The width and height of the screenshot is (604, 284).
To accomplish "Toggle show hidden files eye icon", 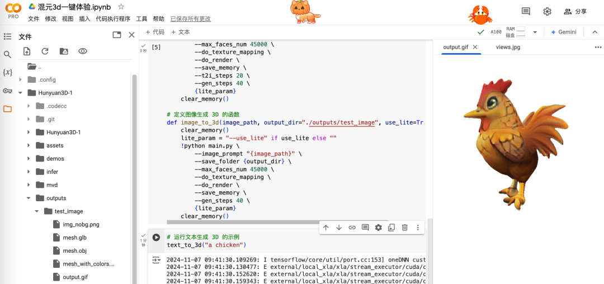I will 82,51.
